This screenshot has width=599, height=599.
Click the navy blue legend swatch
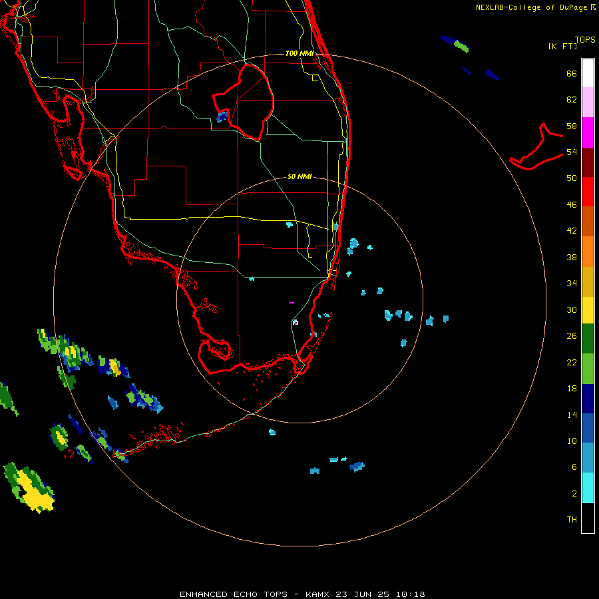[588, 399]
